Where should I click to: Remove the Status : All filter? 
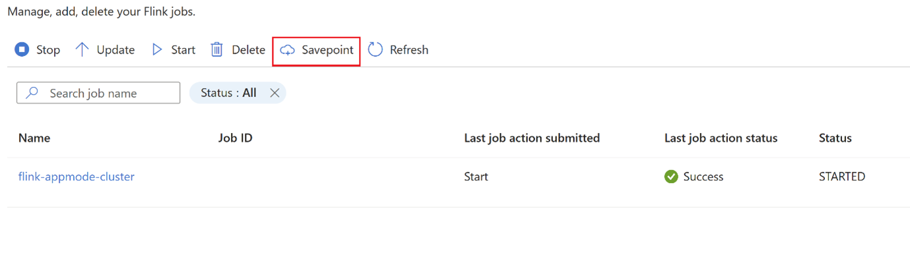click(x=275, y=93)
